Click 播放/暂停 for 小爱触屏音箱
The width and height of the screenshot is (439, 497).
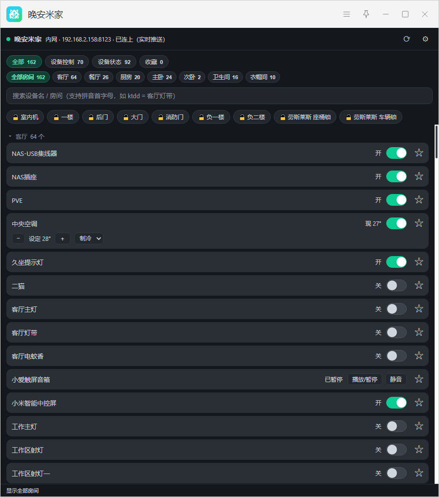click(x=365, y=379)
